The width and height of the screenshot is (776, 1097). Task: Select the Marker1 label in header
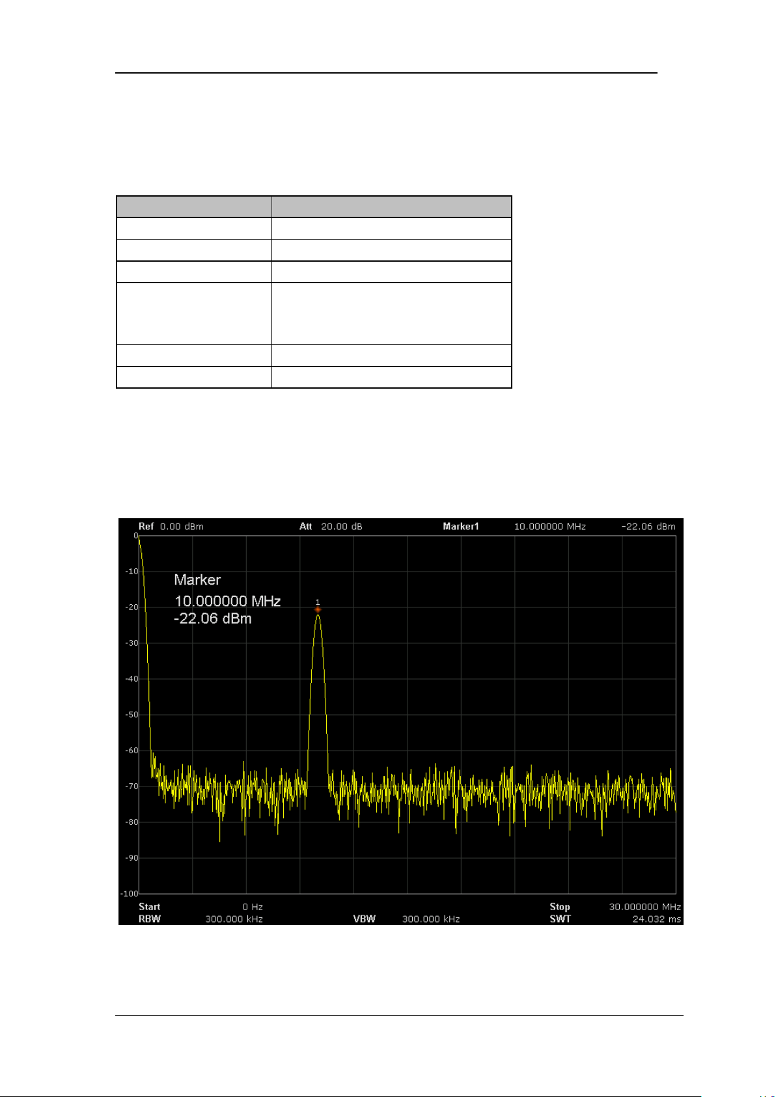[461, 526]
